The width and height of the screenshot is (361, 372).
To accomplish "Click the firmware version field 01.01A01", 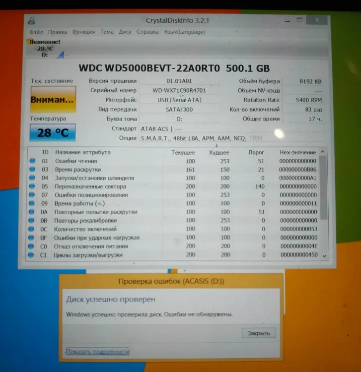I will point(179,81).
